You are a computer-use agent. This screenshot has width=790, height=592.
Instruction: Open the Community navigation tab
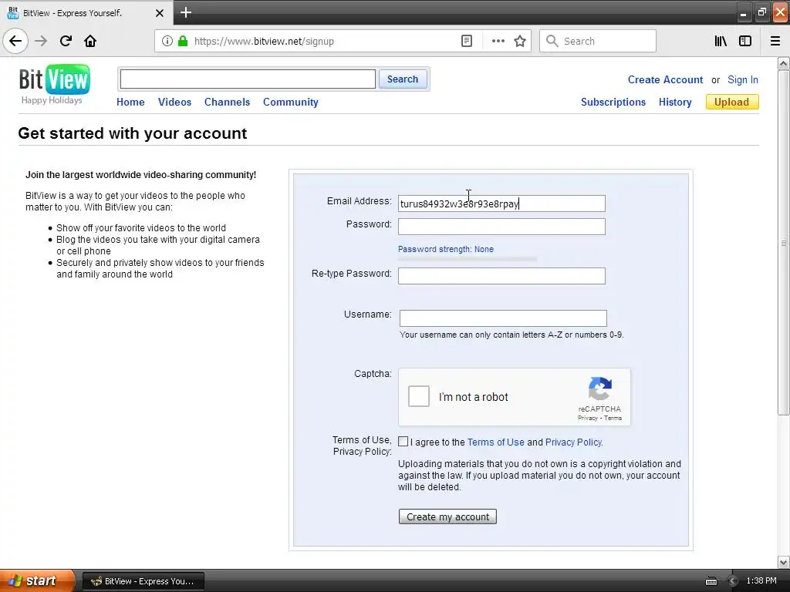click(291, 103)
